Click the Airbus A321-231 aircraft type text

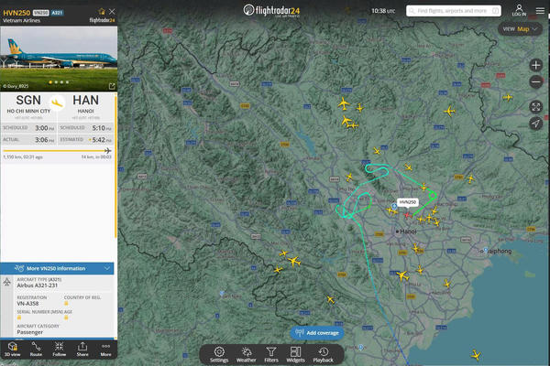click(x=38, y=285)
